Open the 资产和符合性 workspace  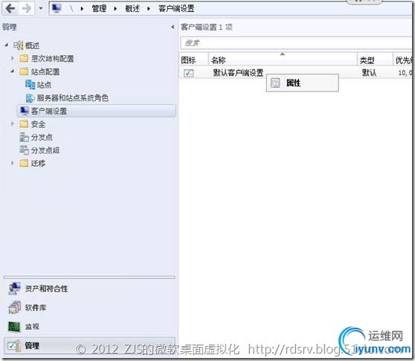pos(46,289)
